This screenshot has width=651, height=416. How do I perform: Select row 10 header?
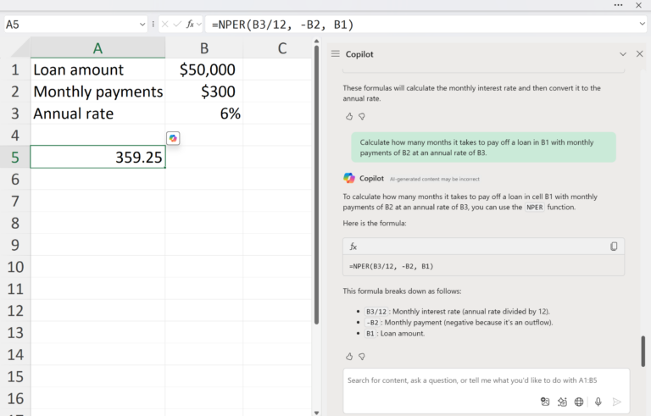(x=15, y=267)
